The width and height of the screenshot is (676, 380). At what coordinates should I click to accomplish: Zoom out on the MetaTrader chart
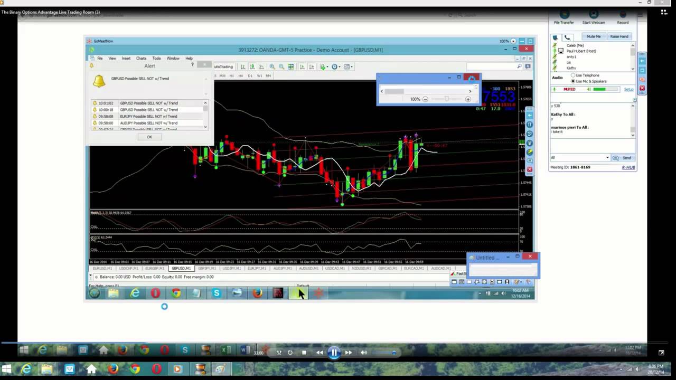coord(281,66)
